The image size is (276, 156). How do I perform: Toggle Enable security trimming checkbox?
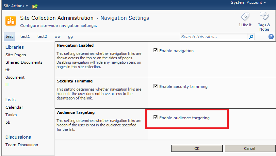click(156, 86)
